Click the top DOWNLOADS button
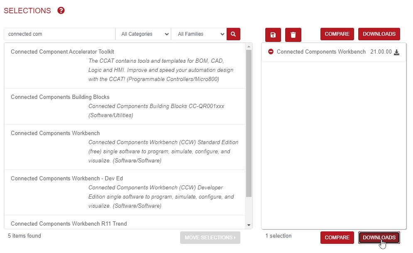This screenshot has width=413, height=253. [x=379, y=34]
